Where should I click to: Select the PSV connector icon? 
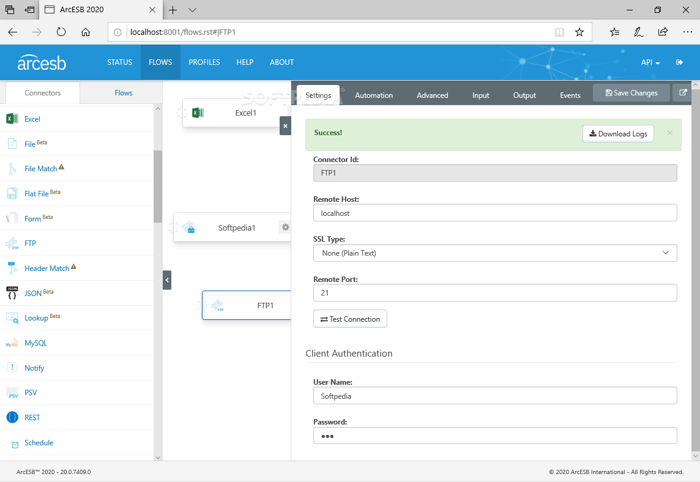pos(12,393)
